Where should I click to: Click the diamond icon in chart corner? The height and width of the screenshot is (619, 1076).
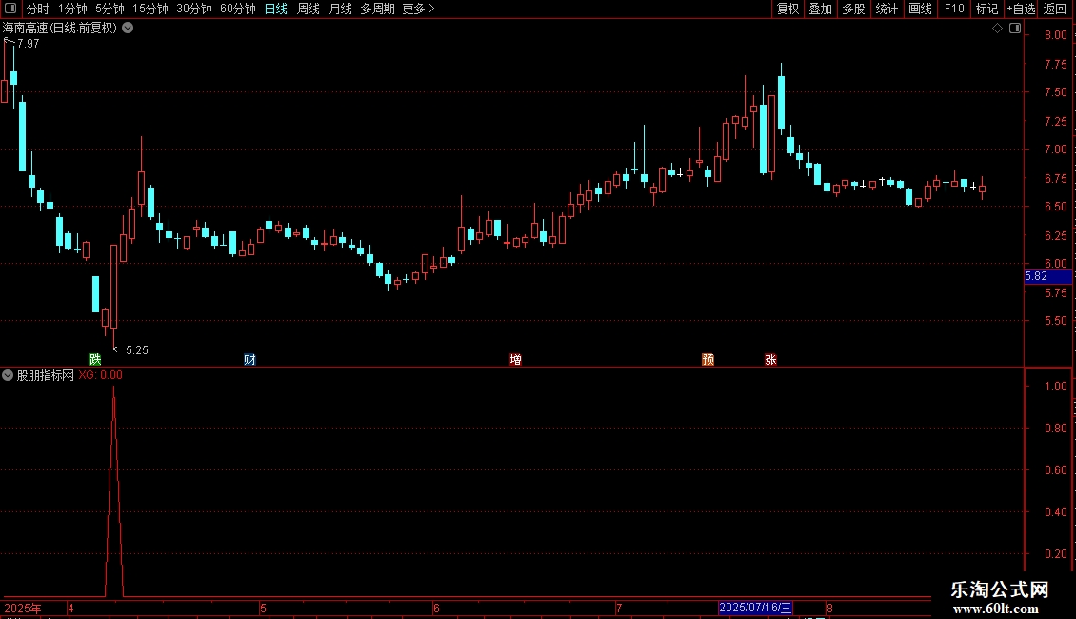997,29
